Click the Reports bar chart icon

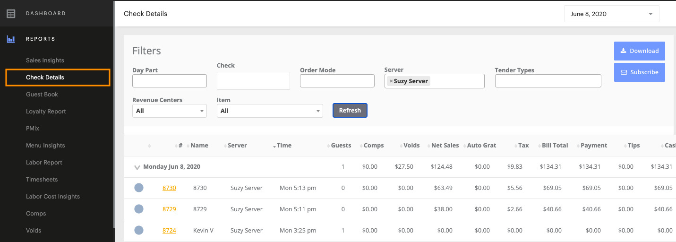tap(11, 39)
